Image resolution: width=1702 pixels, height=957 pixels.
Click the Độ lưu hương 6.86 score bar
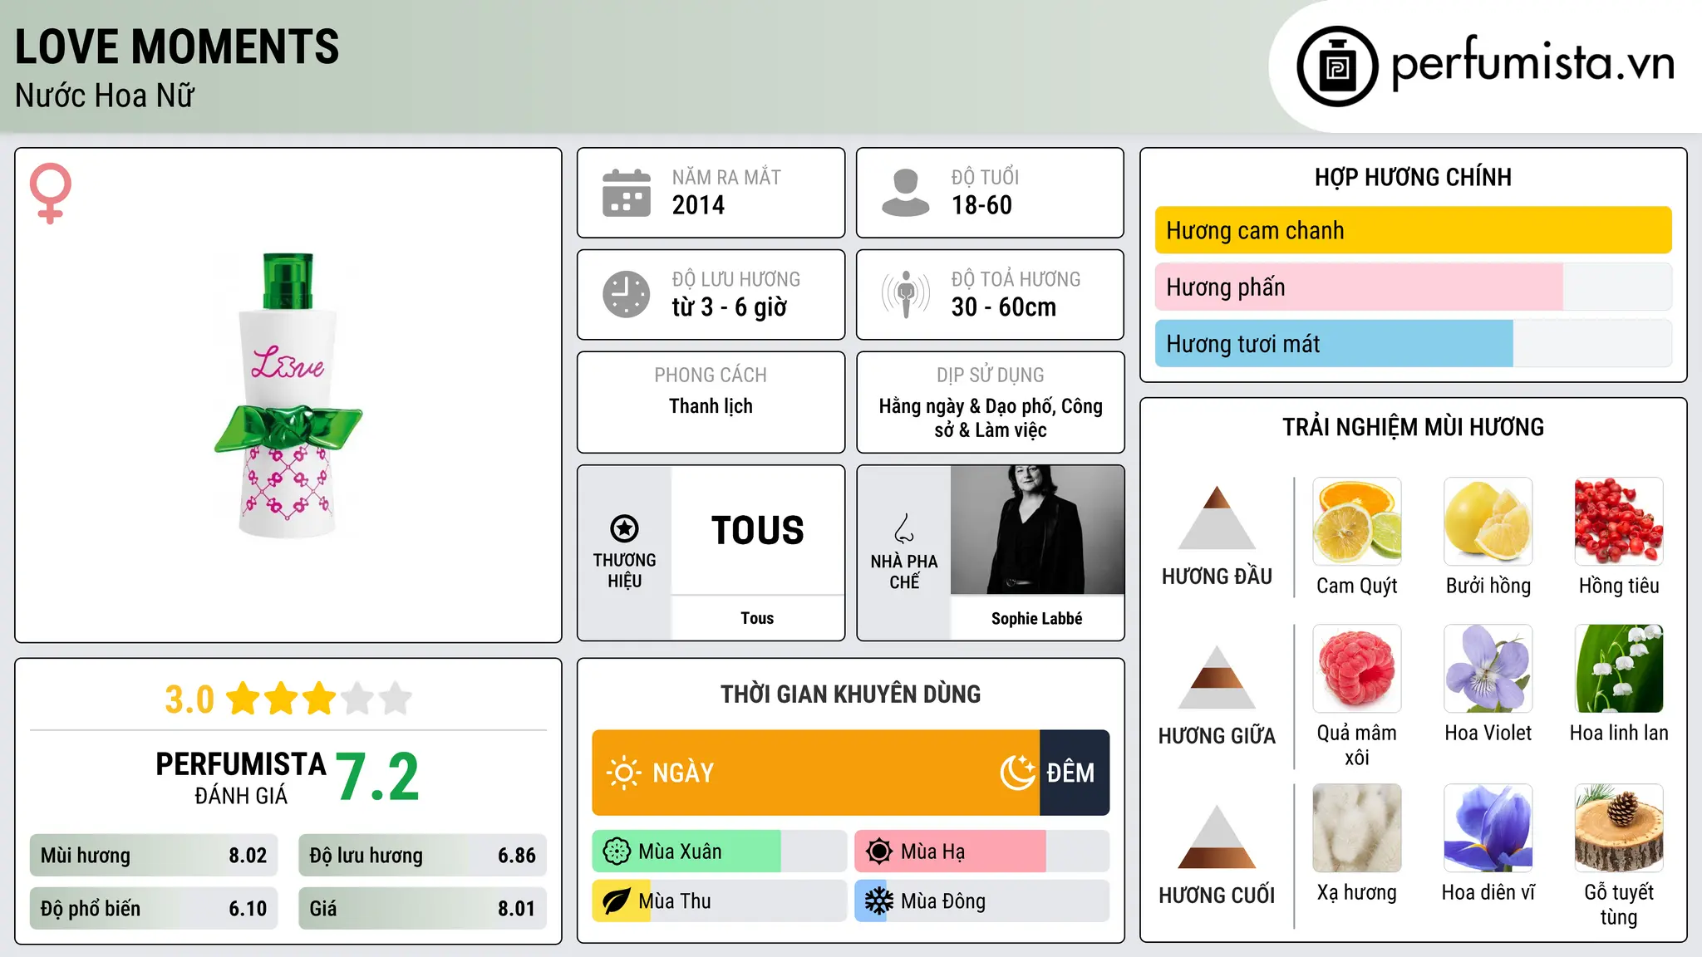click(422, 856)
